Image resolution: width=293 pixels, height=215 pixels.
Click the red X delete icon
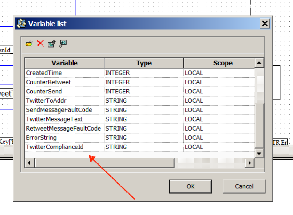40,43
